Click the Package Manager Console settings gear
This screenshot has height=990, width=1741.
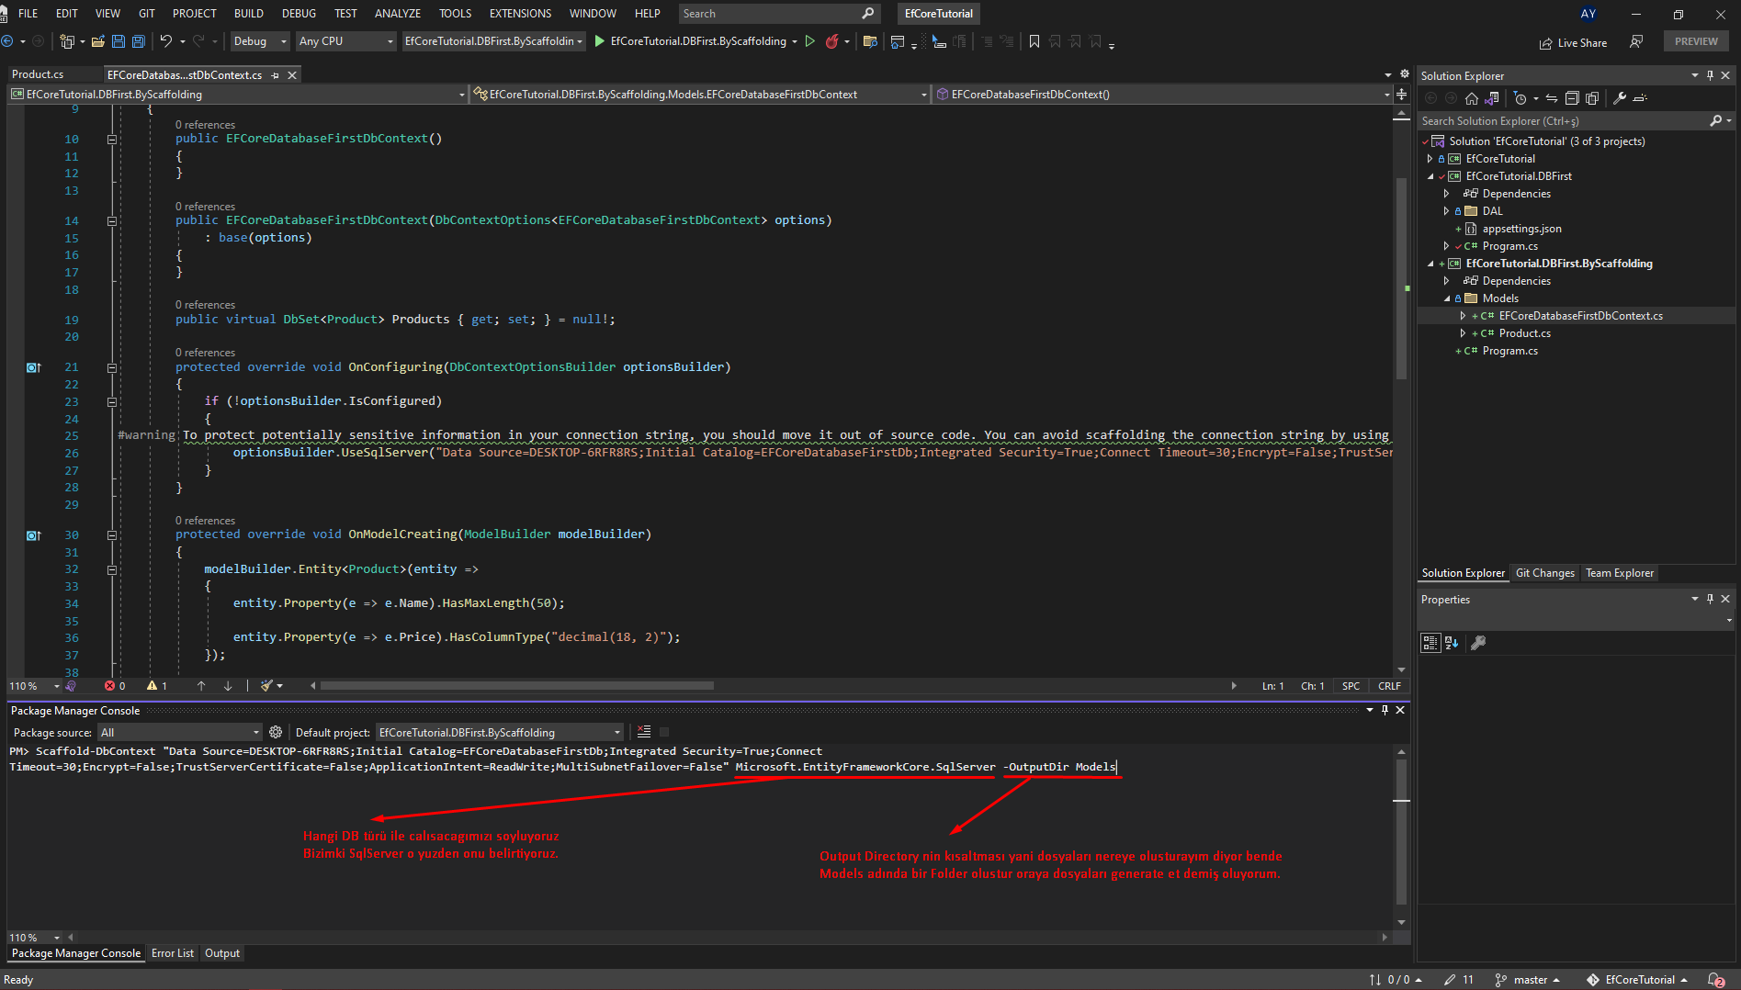276,732
